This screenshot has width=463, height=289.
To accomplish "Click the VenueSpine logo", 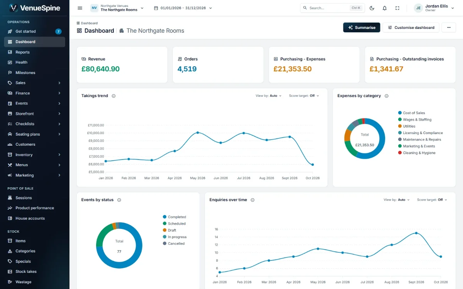I will tap(35, 8).
